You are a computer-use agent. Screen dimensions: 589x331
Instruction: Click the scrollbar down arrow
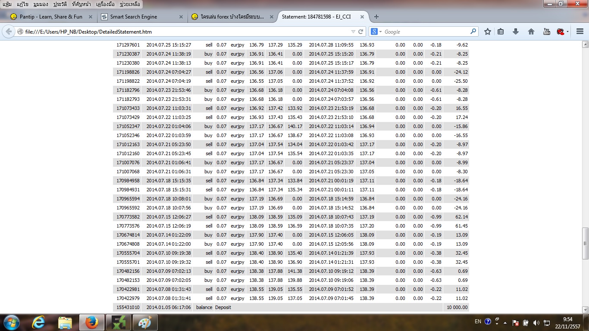585,309
